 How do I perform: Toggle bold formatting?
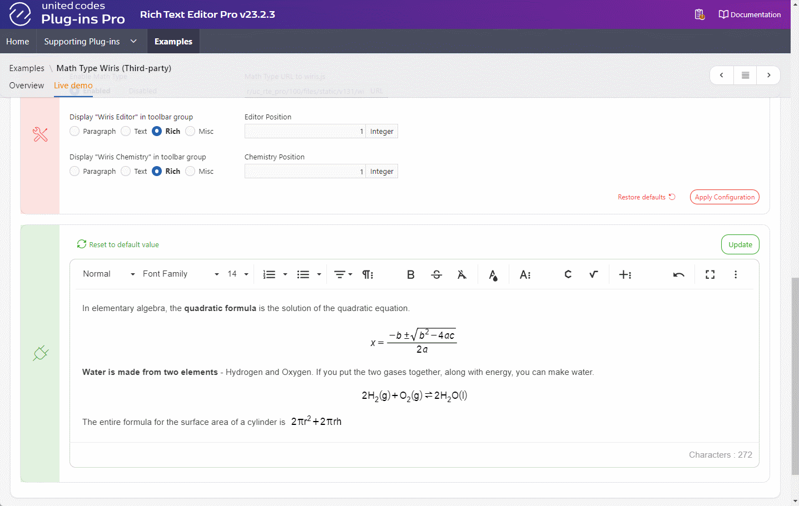411,274
